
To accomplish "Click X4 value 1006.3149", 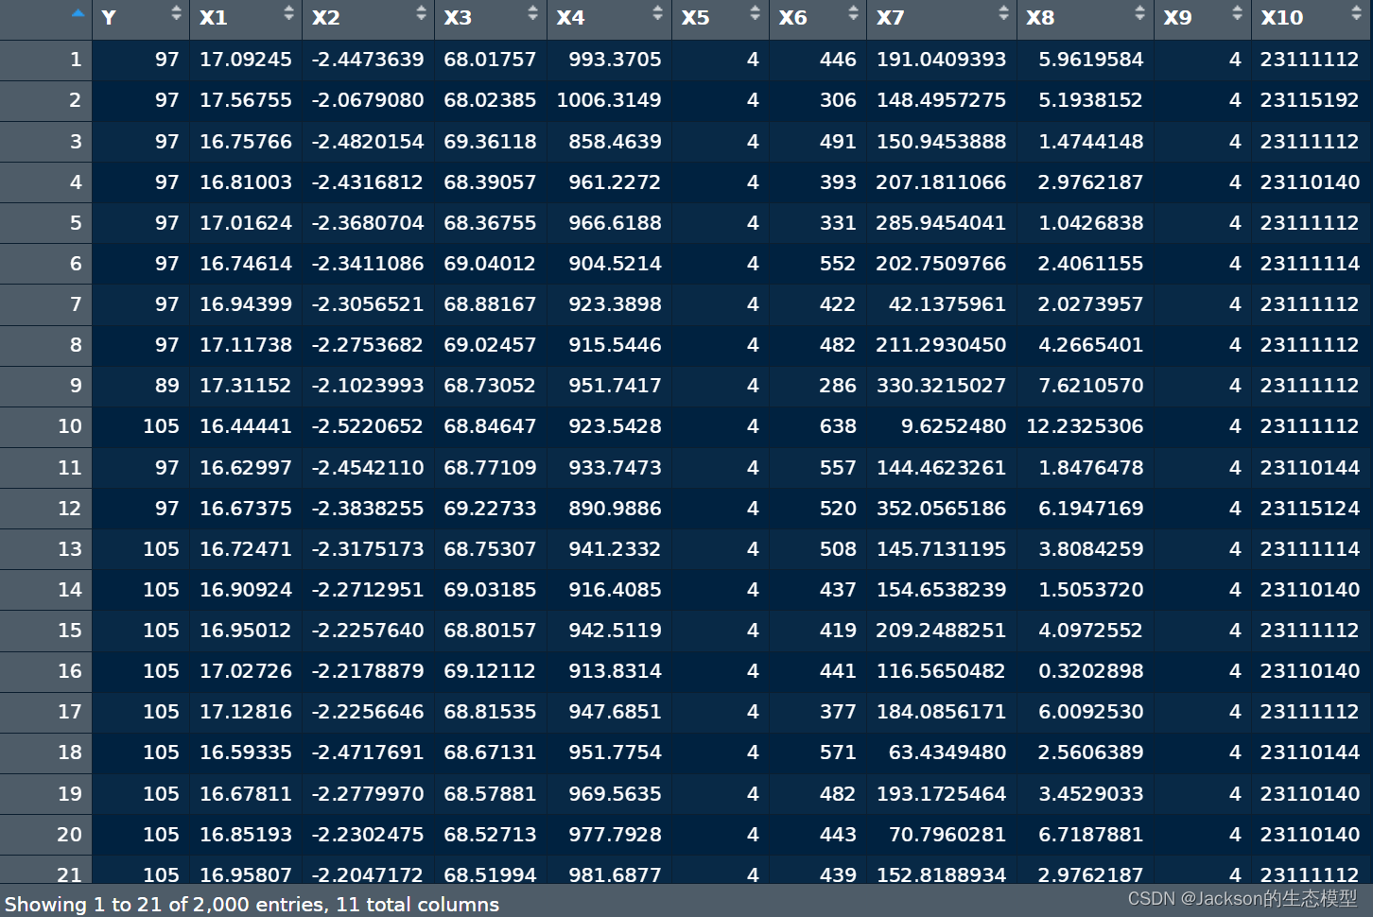I will 609,100.
